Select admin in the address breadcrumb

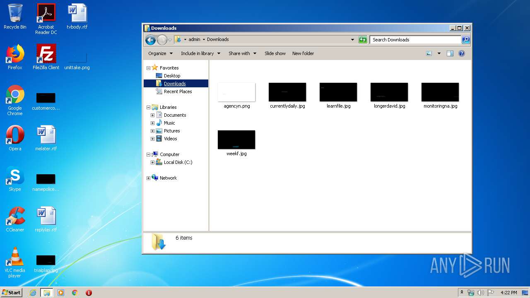(x=194, y=40)
